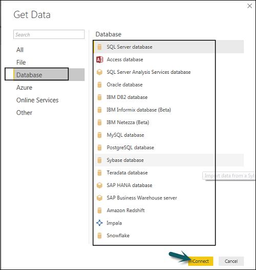Focus the Search input field
This screenshot has height=270, width=256.
click(49, 34)
